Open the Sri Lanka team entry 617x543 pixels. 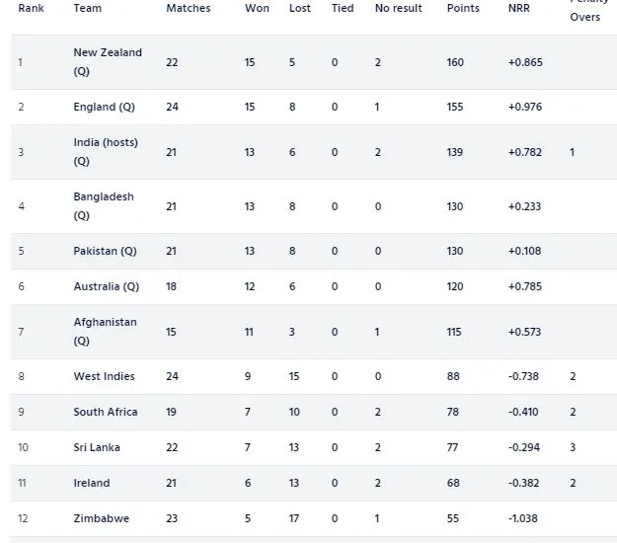(x=97, y=447)
